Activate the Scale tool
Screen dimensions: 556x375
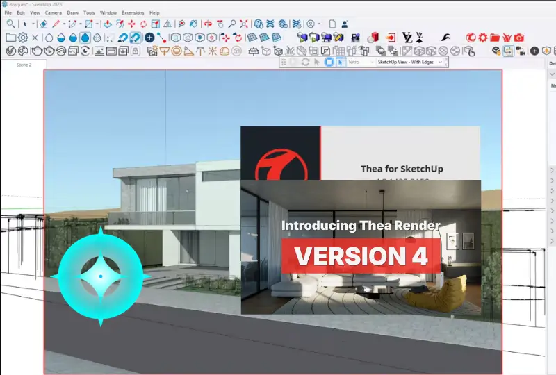pos(155,24)
